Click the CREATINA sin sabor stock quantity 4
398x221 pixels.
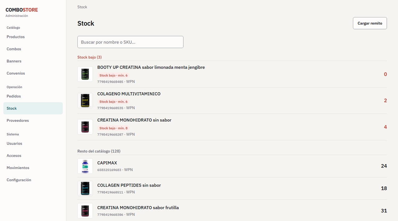tap(385, 127)
